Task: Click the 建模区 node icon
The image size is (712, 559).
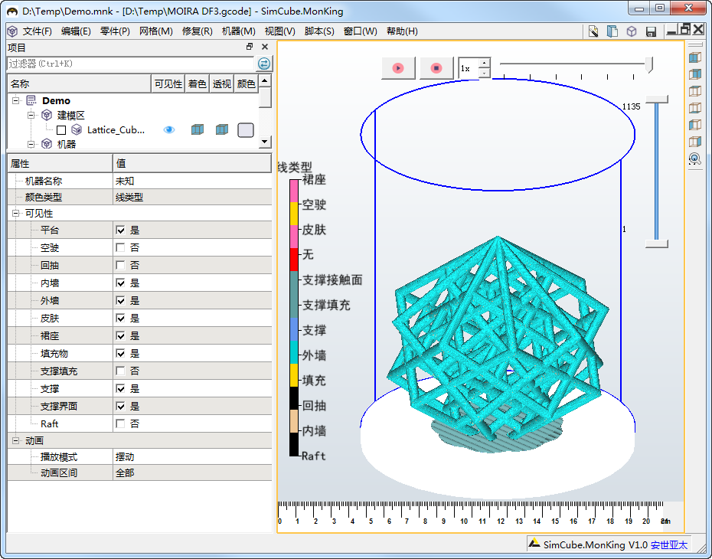Action: point(47,115)
